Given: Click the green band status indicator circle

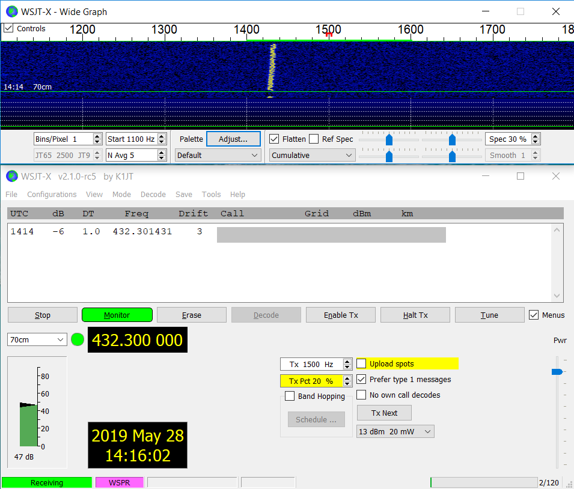Looking at the screenshot, I should click(x=78, y=339).
